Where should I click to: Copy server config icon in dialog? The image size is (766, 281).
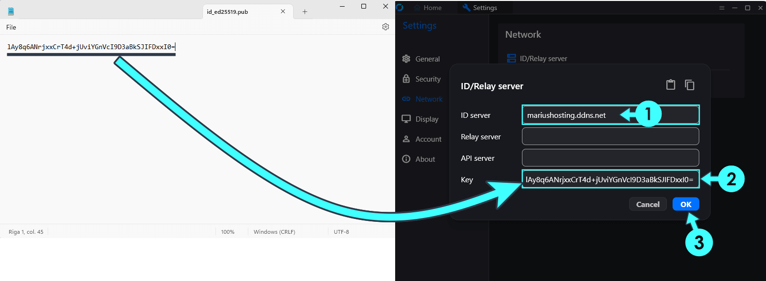pos(689,85)
